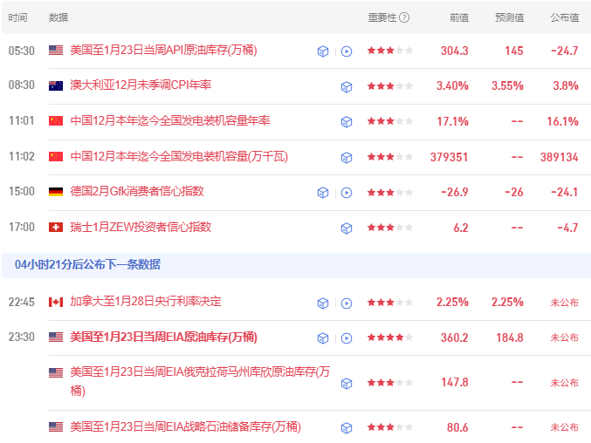Open 德国2月Gfk消费者信心指数 link
This screenshot has width=591, height=443.
(137, 191)
